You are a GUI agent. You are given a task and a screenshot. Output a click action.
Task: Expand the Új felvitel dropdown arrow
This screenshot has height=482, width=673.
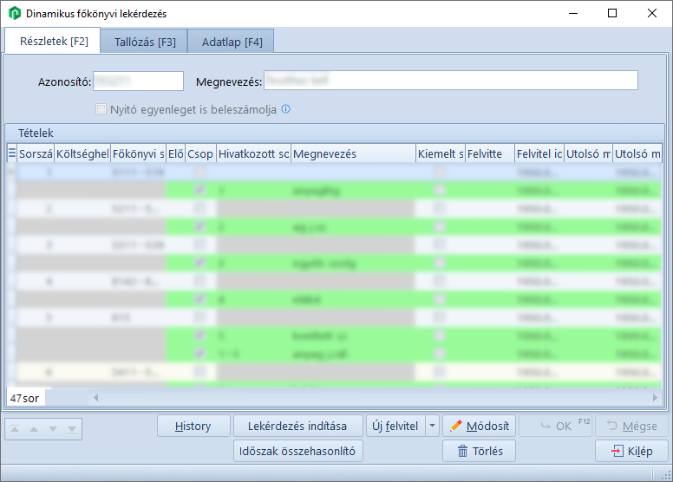coord(433,426)
